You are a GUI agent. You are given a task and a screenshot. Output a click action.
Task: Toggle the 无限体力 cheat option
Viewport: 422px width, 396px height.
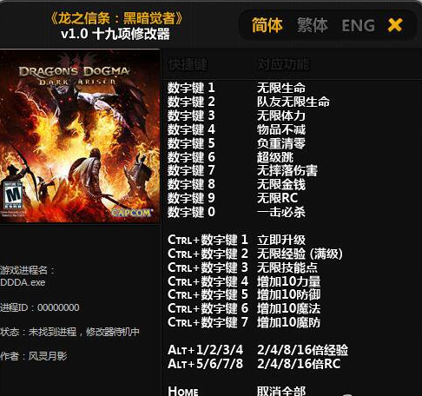[281, 115]
